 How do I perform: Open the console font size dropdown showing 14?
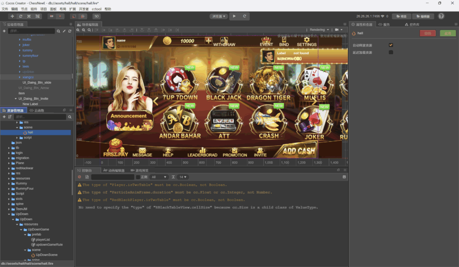183,177
